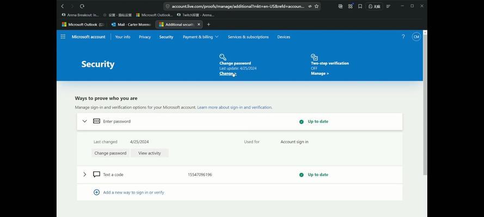Click the phone number 15547096196
The image size is (484, 217).
point(200,175)
